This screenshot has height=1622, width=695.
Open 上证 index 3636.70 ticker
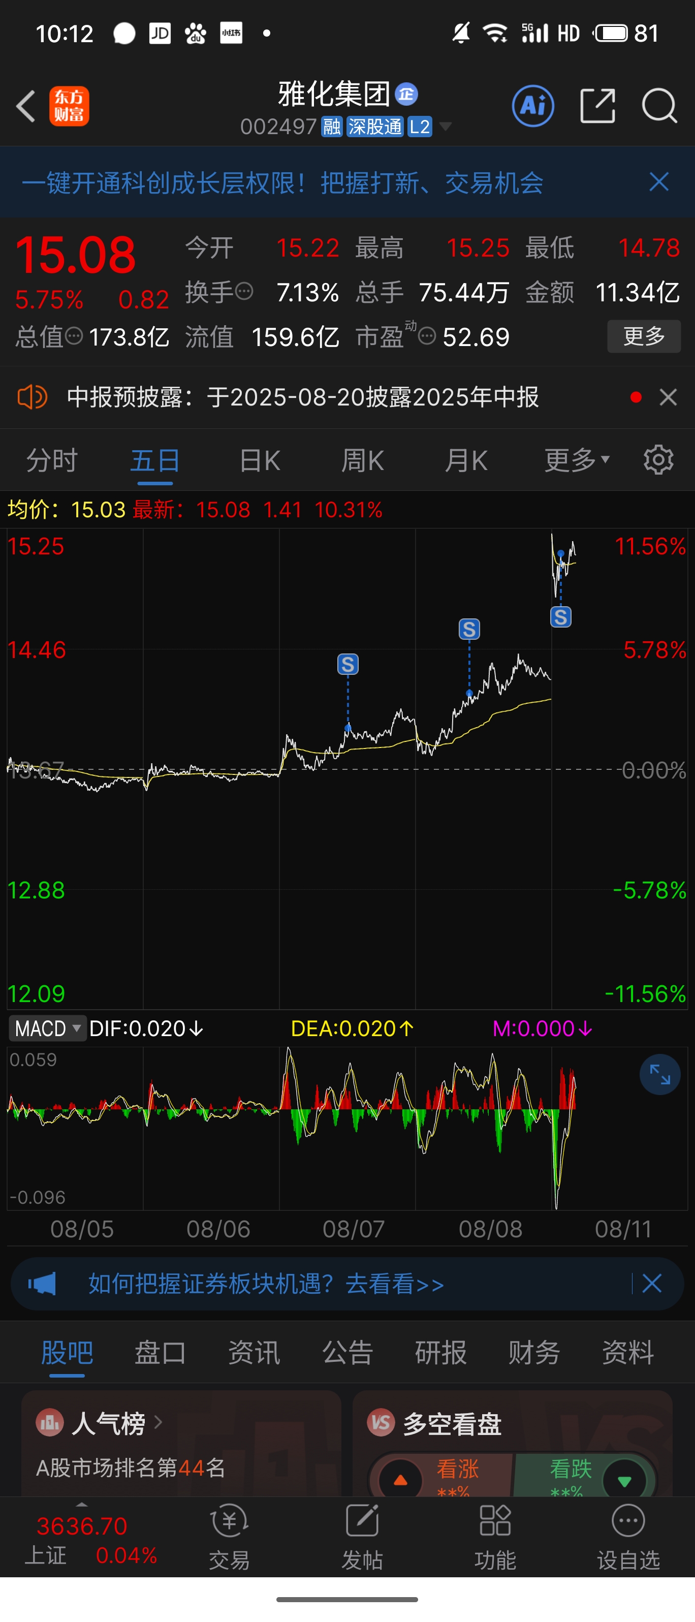click(90, 1540)
